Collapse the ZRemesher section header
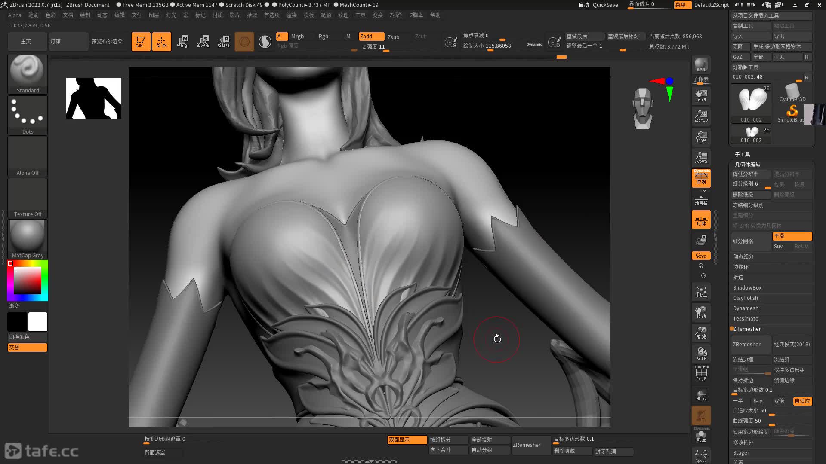This screenshot has width=826, height=464. 747,329
